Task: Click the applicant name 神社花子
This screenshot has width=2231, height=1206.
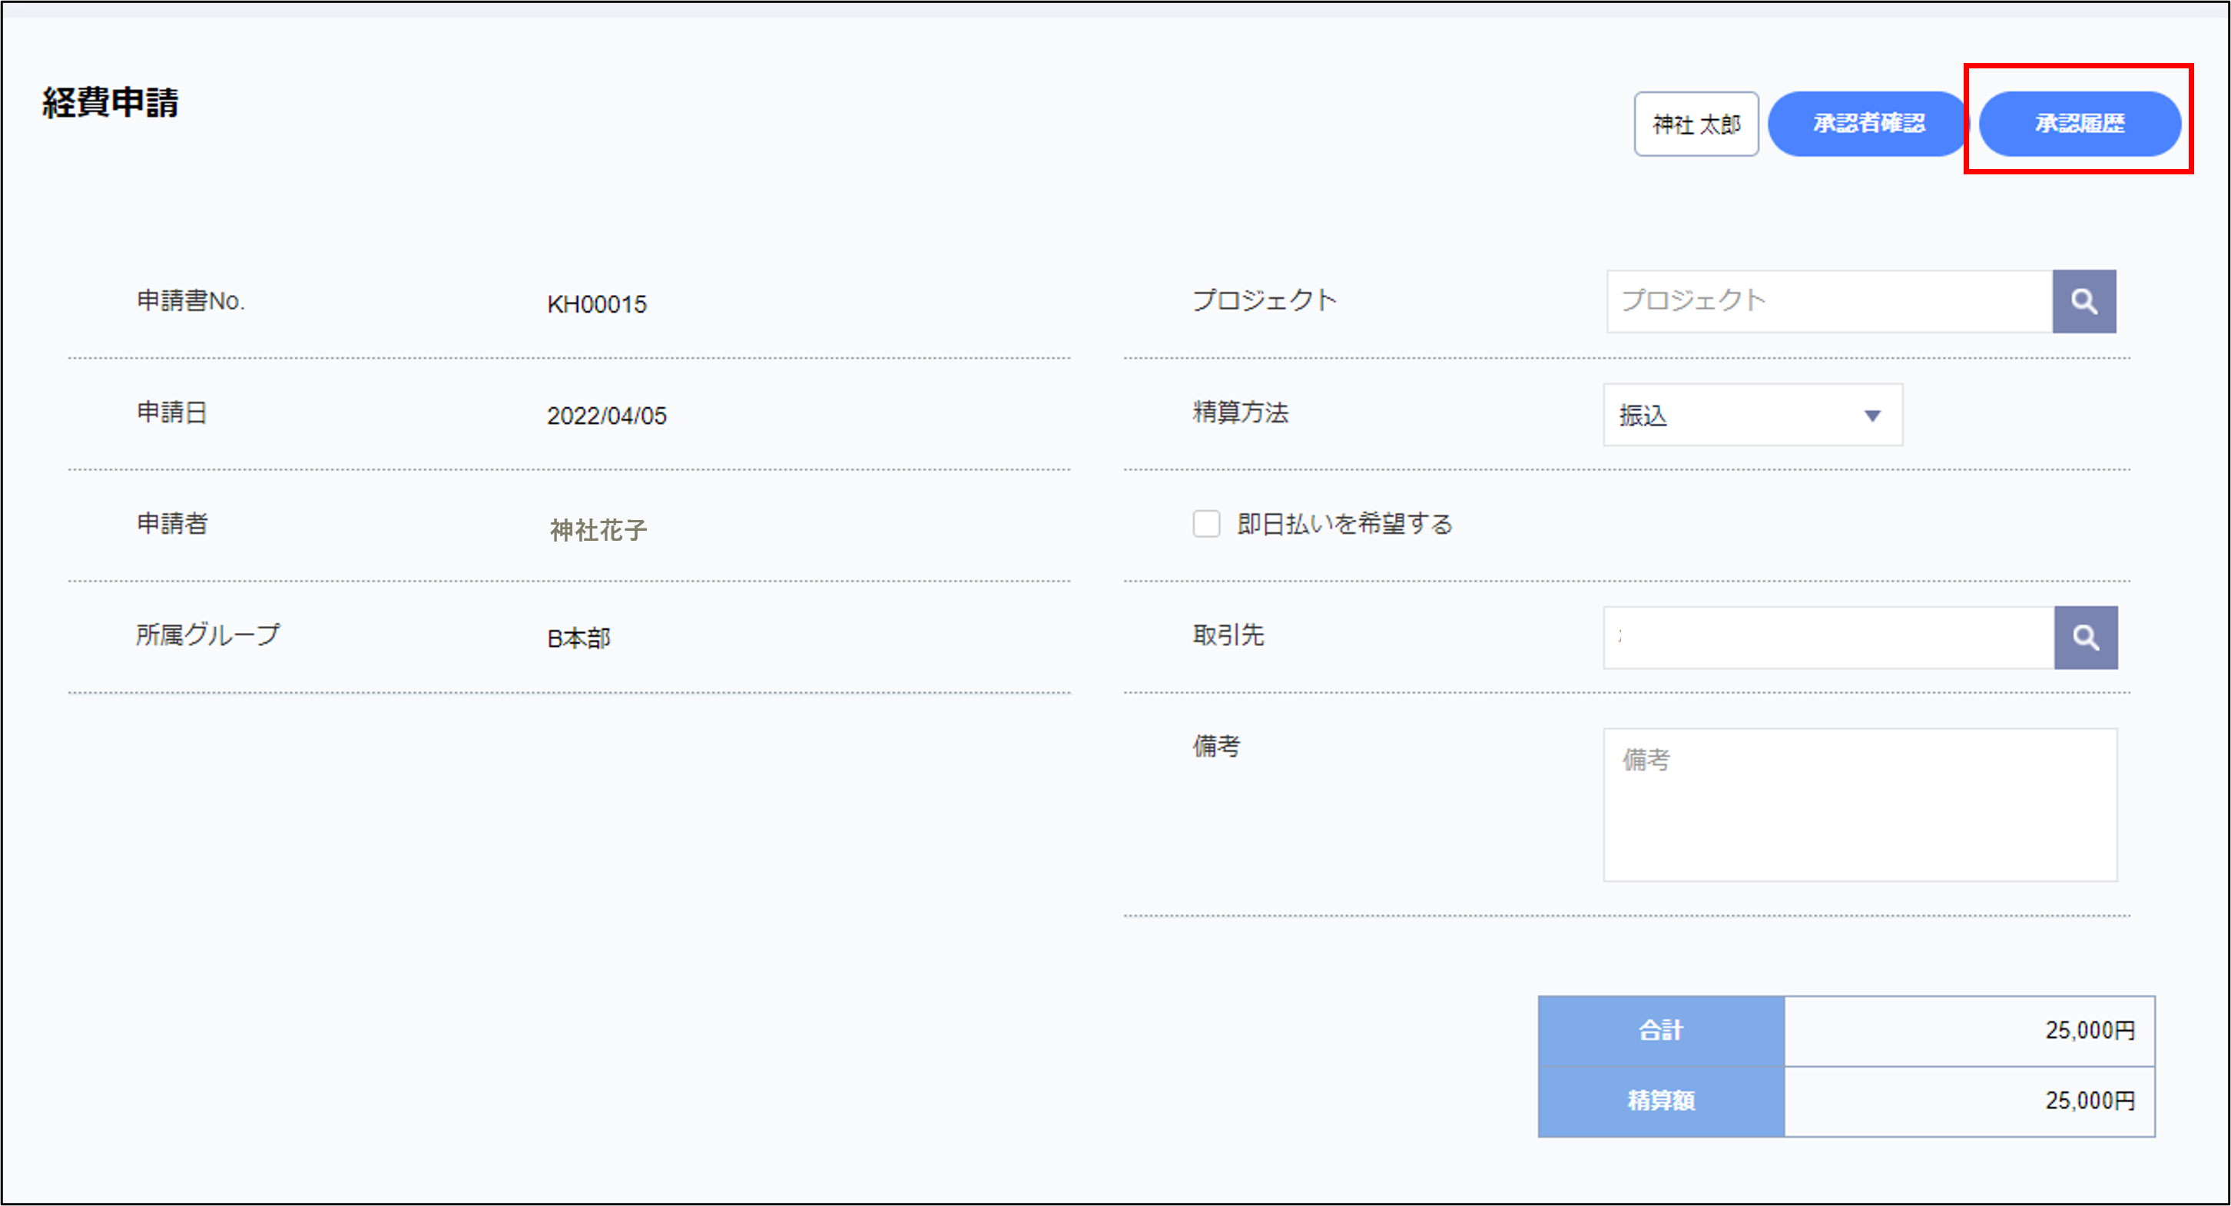Action: (x=598, y=530)
